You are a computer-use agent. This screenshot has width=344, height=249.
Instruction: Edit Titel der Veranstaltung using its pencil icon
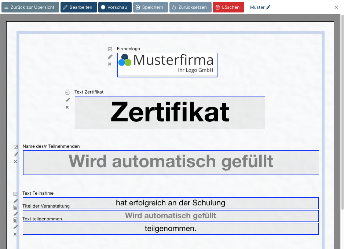click(15, 215)
